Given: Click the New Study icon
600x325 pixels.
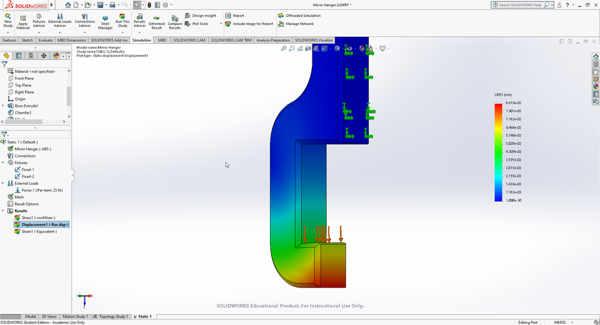Looking at the screenshot, I should click(7, 20).
